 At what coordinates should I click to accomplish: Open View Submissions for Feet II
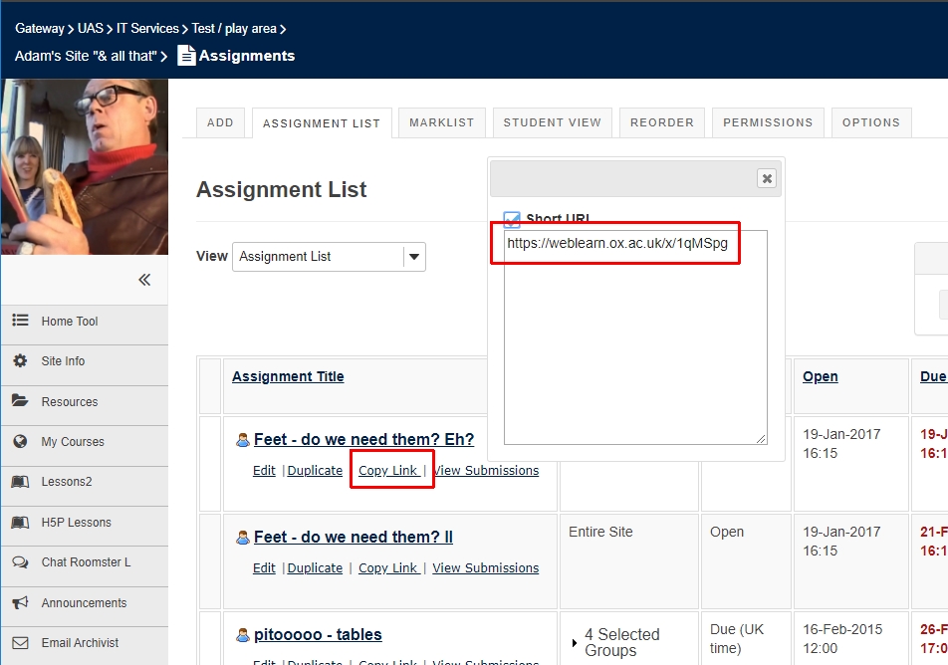click(x=485, y=568)
